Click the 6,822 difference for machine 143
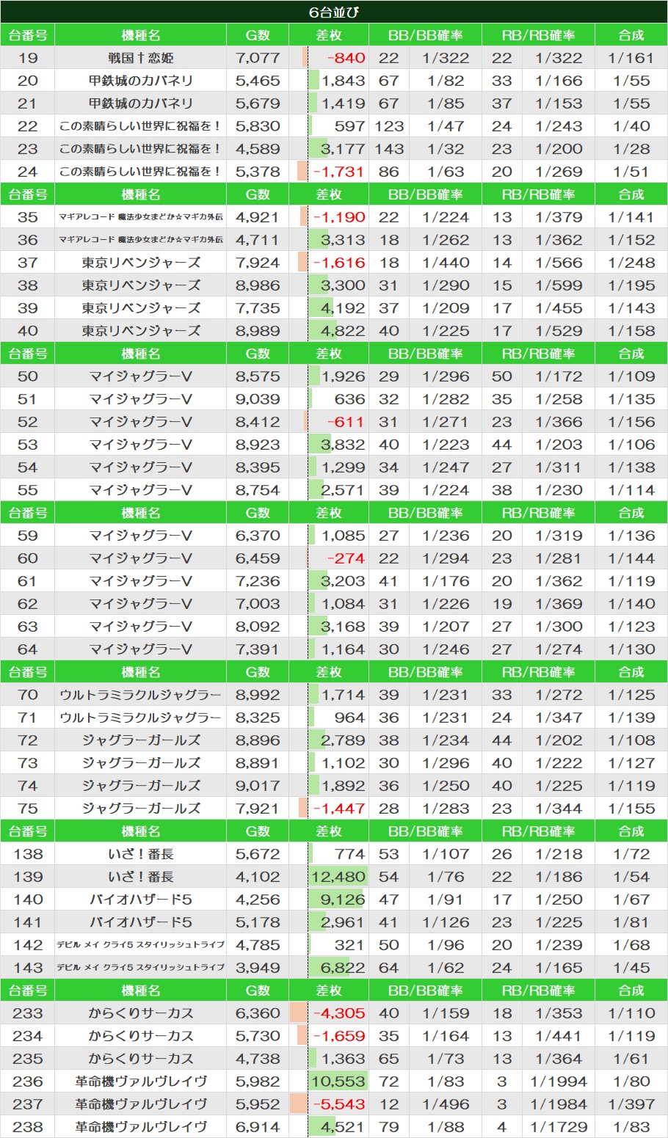This screenshot has width=668, height=1138. [343, 968]
